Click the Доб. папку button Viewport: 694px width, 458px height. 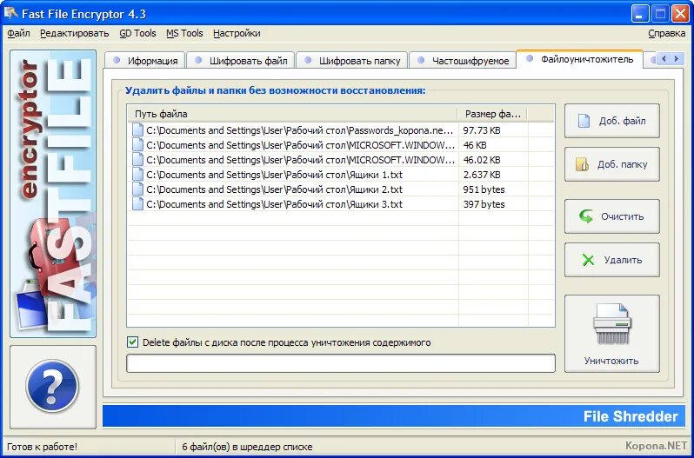click(x=611, y=164)
